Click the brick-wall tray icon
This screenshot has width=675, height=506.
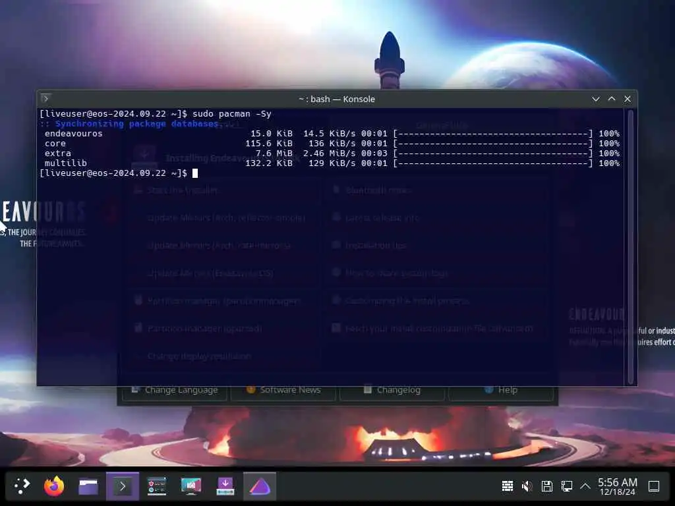coord(508,486)
